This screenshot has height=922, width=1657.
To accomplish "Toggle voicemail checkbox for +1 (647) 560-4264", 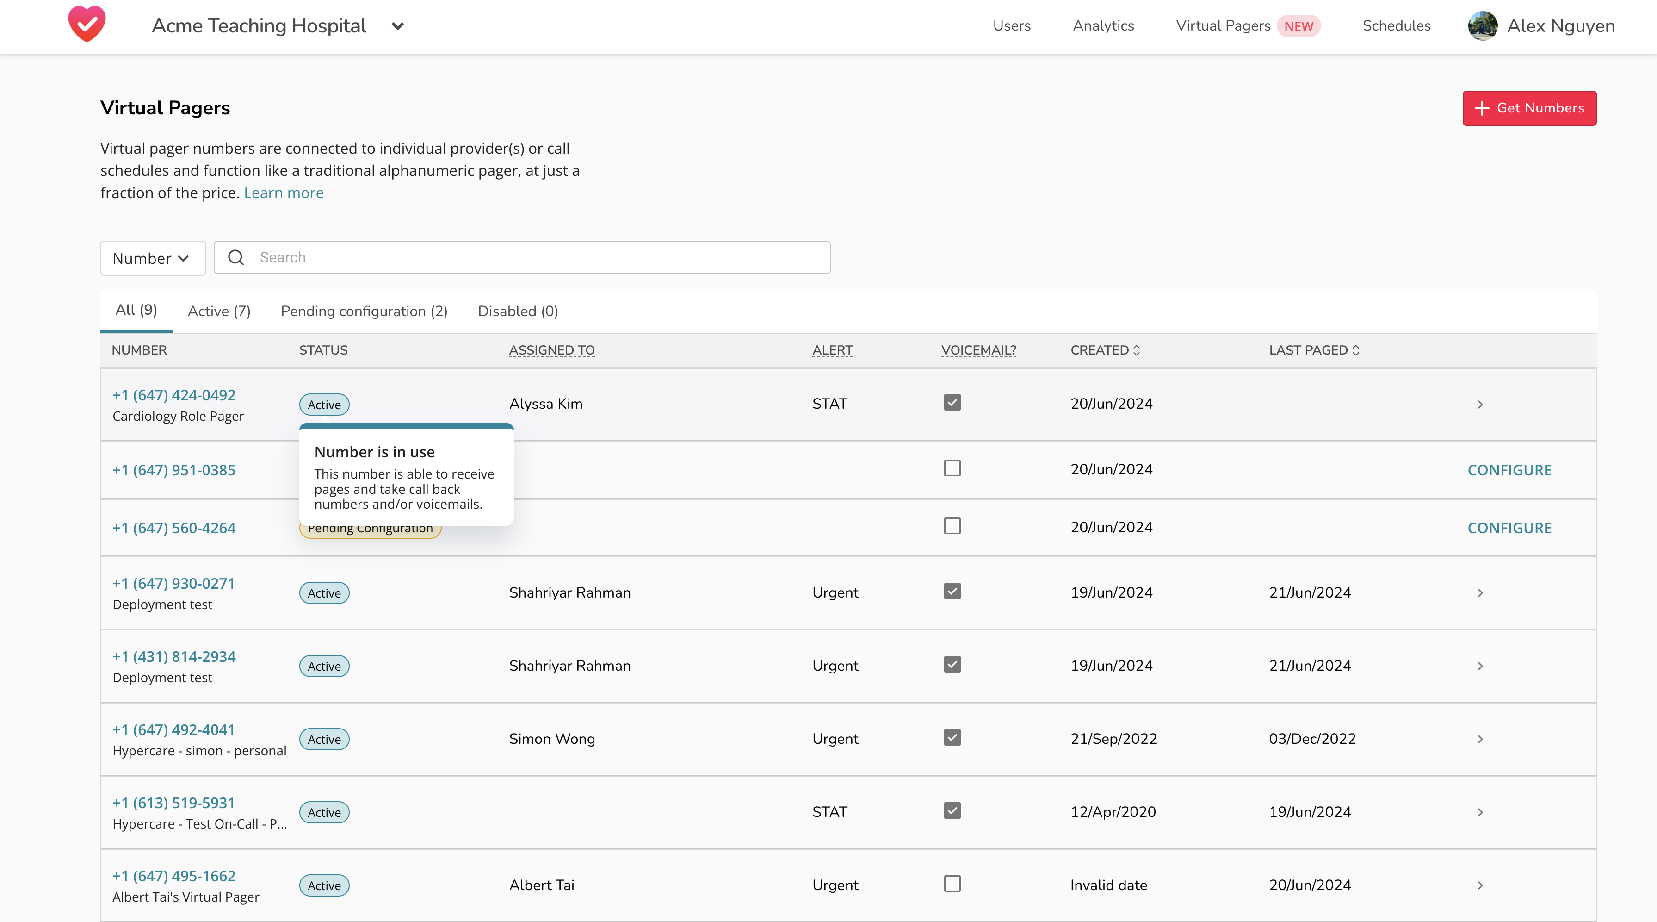I will [952, 526].
